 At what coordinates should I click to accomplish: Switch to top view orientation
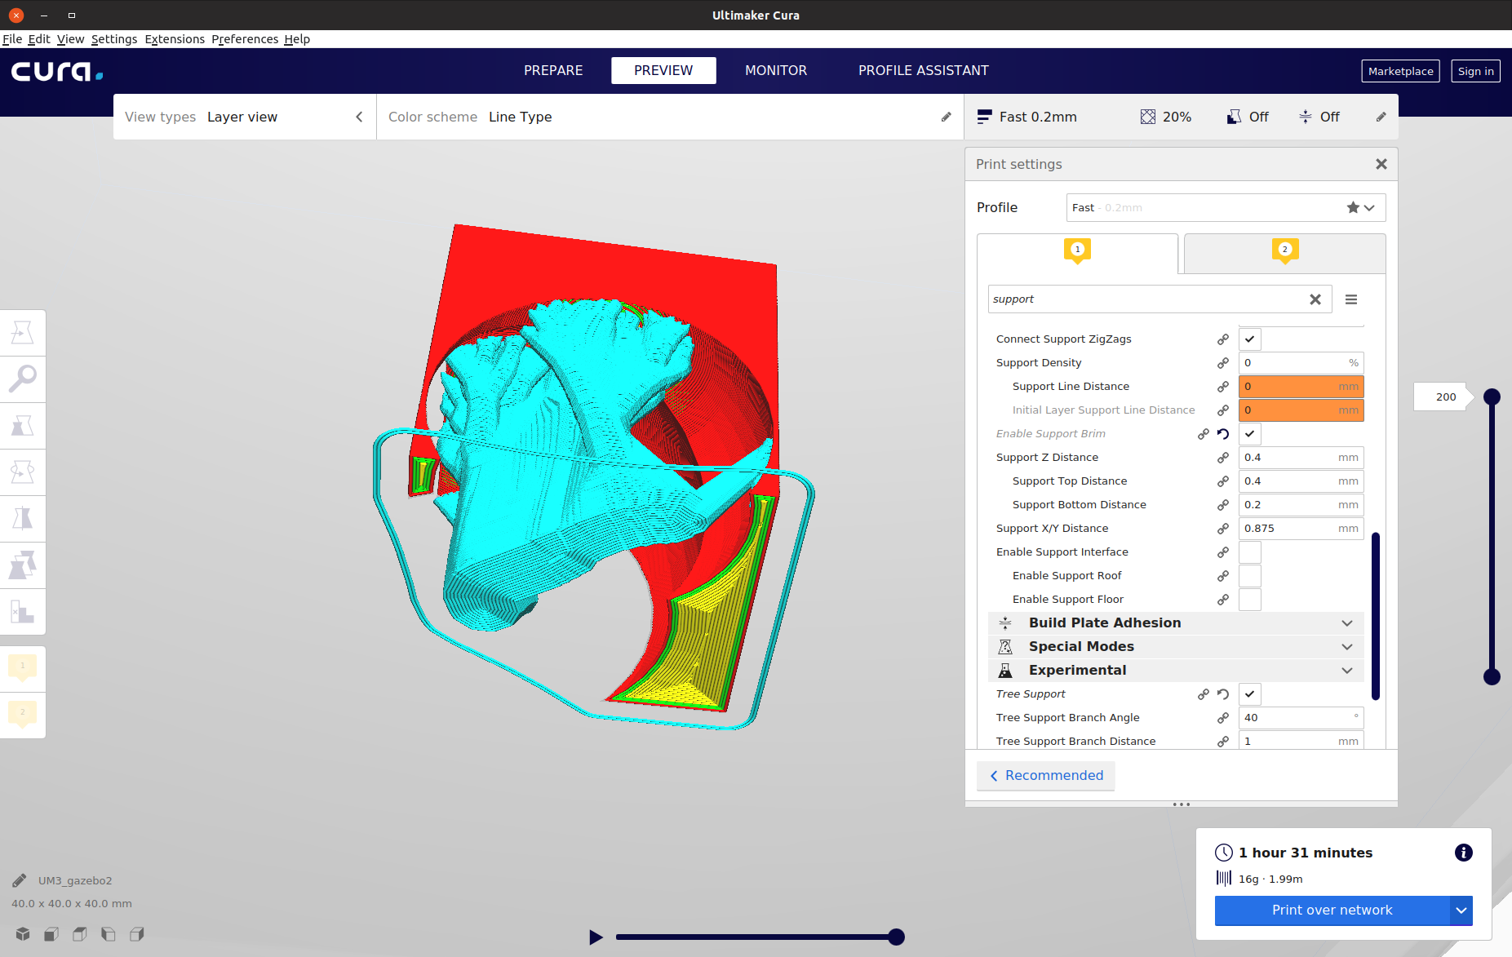tap(79, 934)
